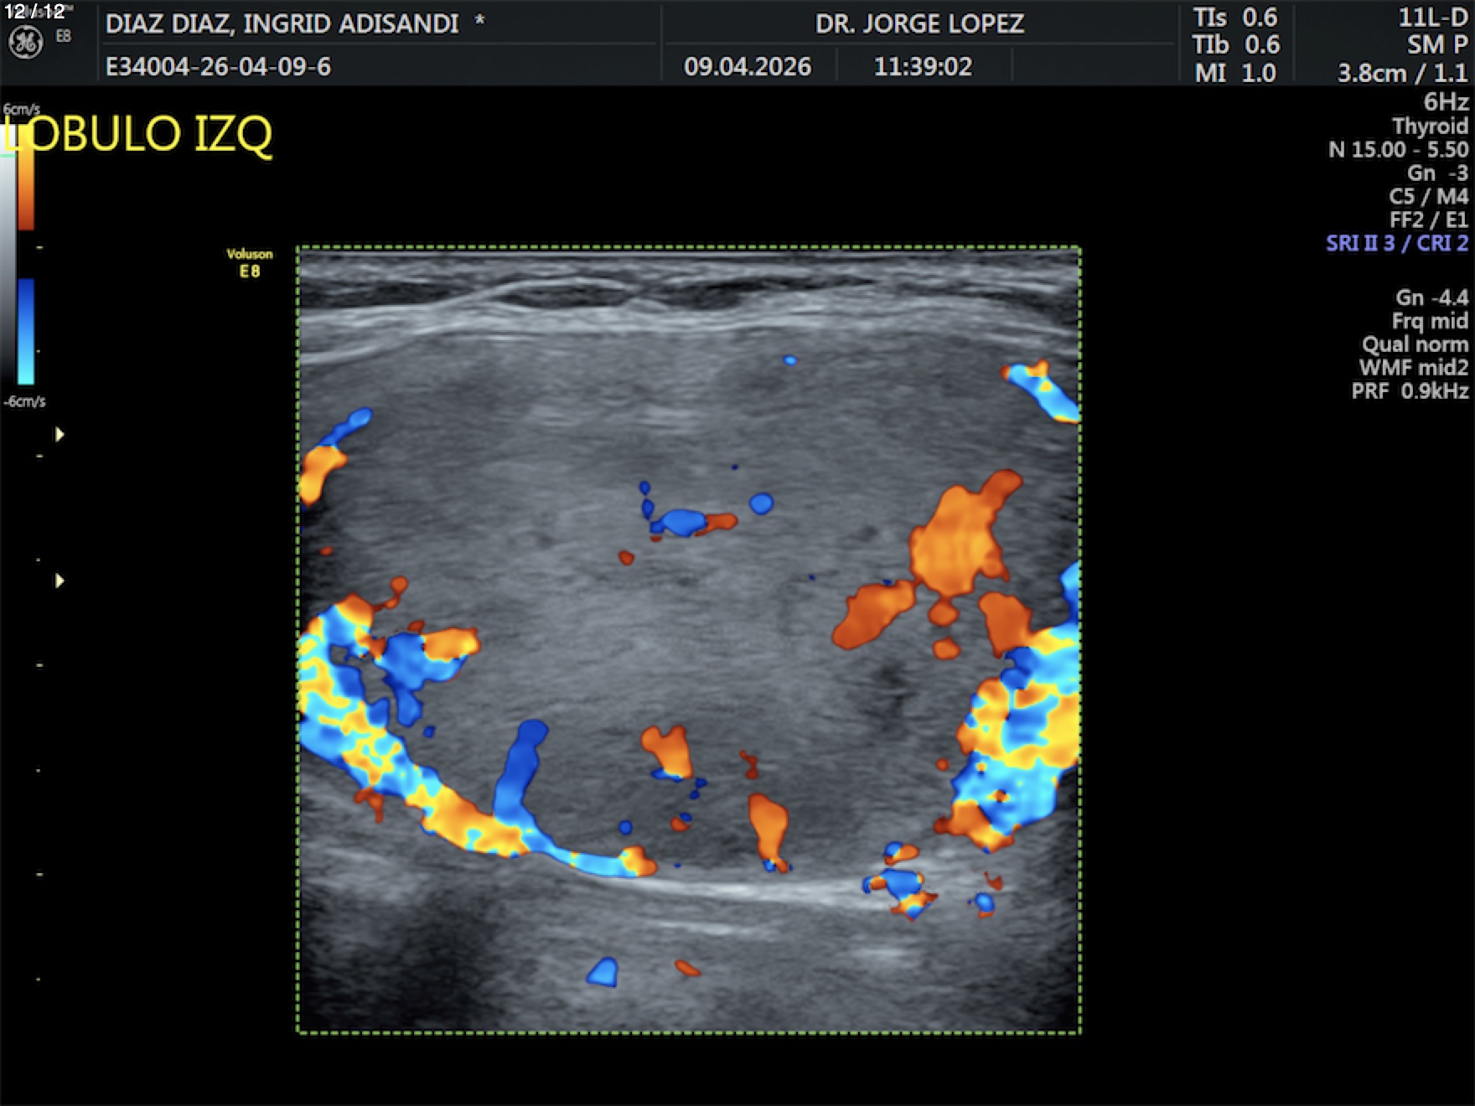Click the small E8 label beside GE logo
Viewport: 1475px width, 1106px height.
coord(64,36)
